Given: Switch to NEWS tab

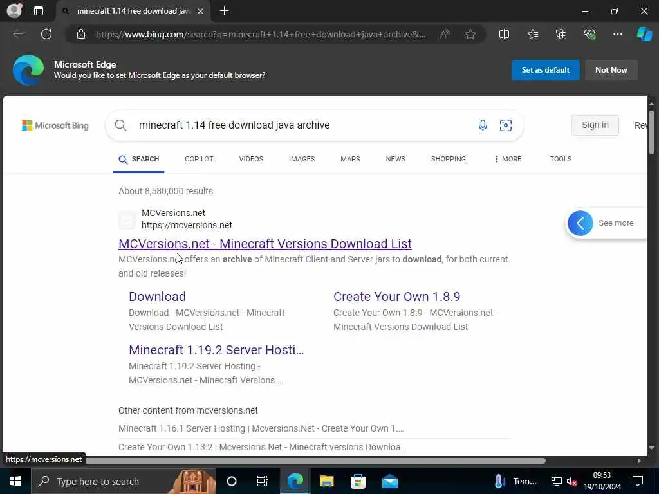Looking at the screenshot, I should [396, 160].
